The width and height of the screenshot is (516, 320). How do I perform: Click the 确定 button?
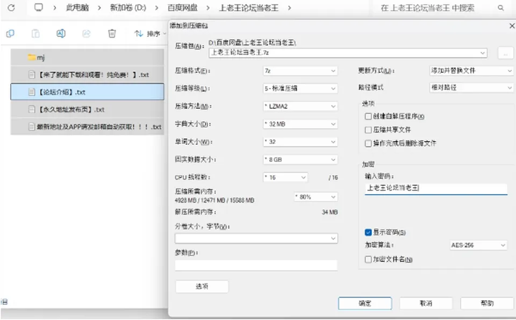point(365,303)
